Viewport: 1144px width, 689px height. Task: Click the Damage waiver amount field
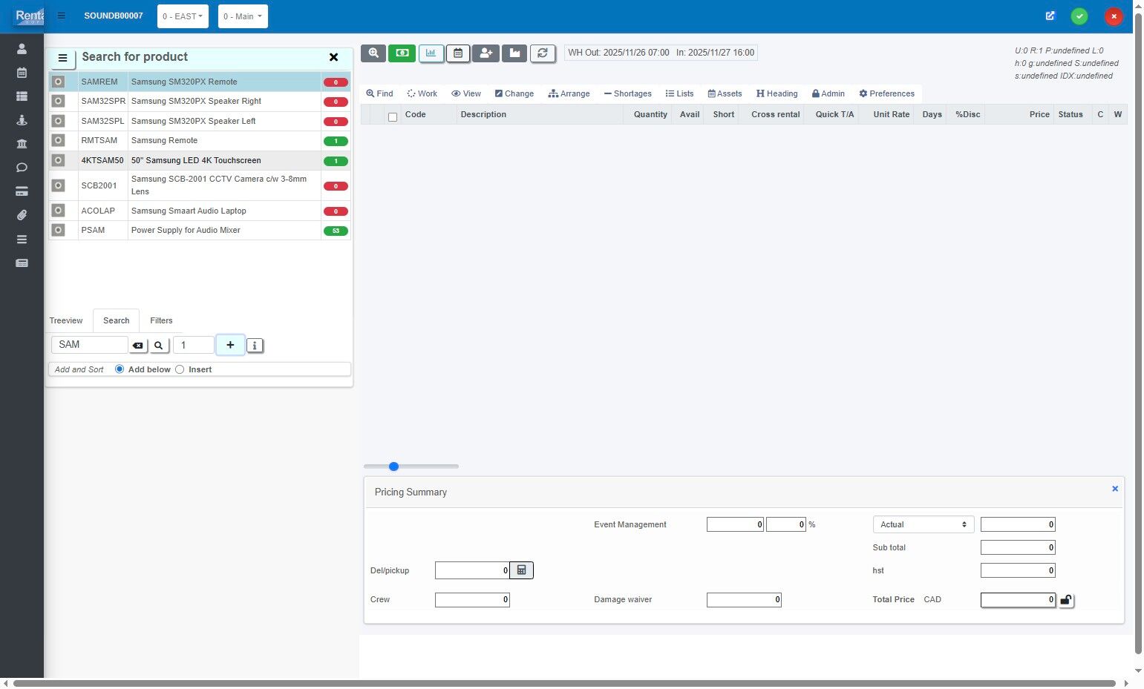(x=744, y=599)
